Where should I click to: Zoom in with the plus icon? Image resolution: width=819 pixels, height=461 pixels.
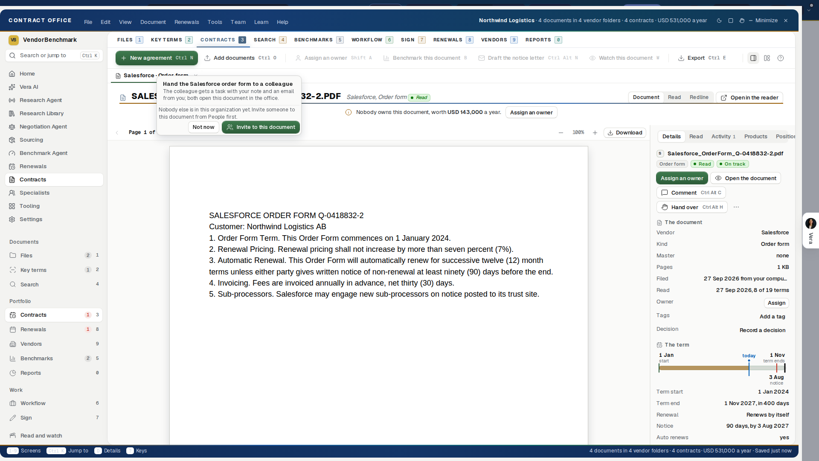(595, 133)
